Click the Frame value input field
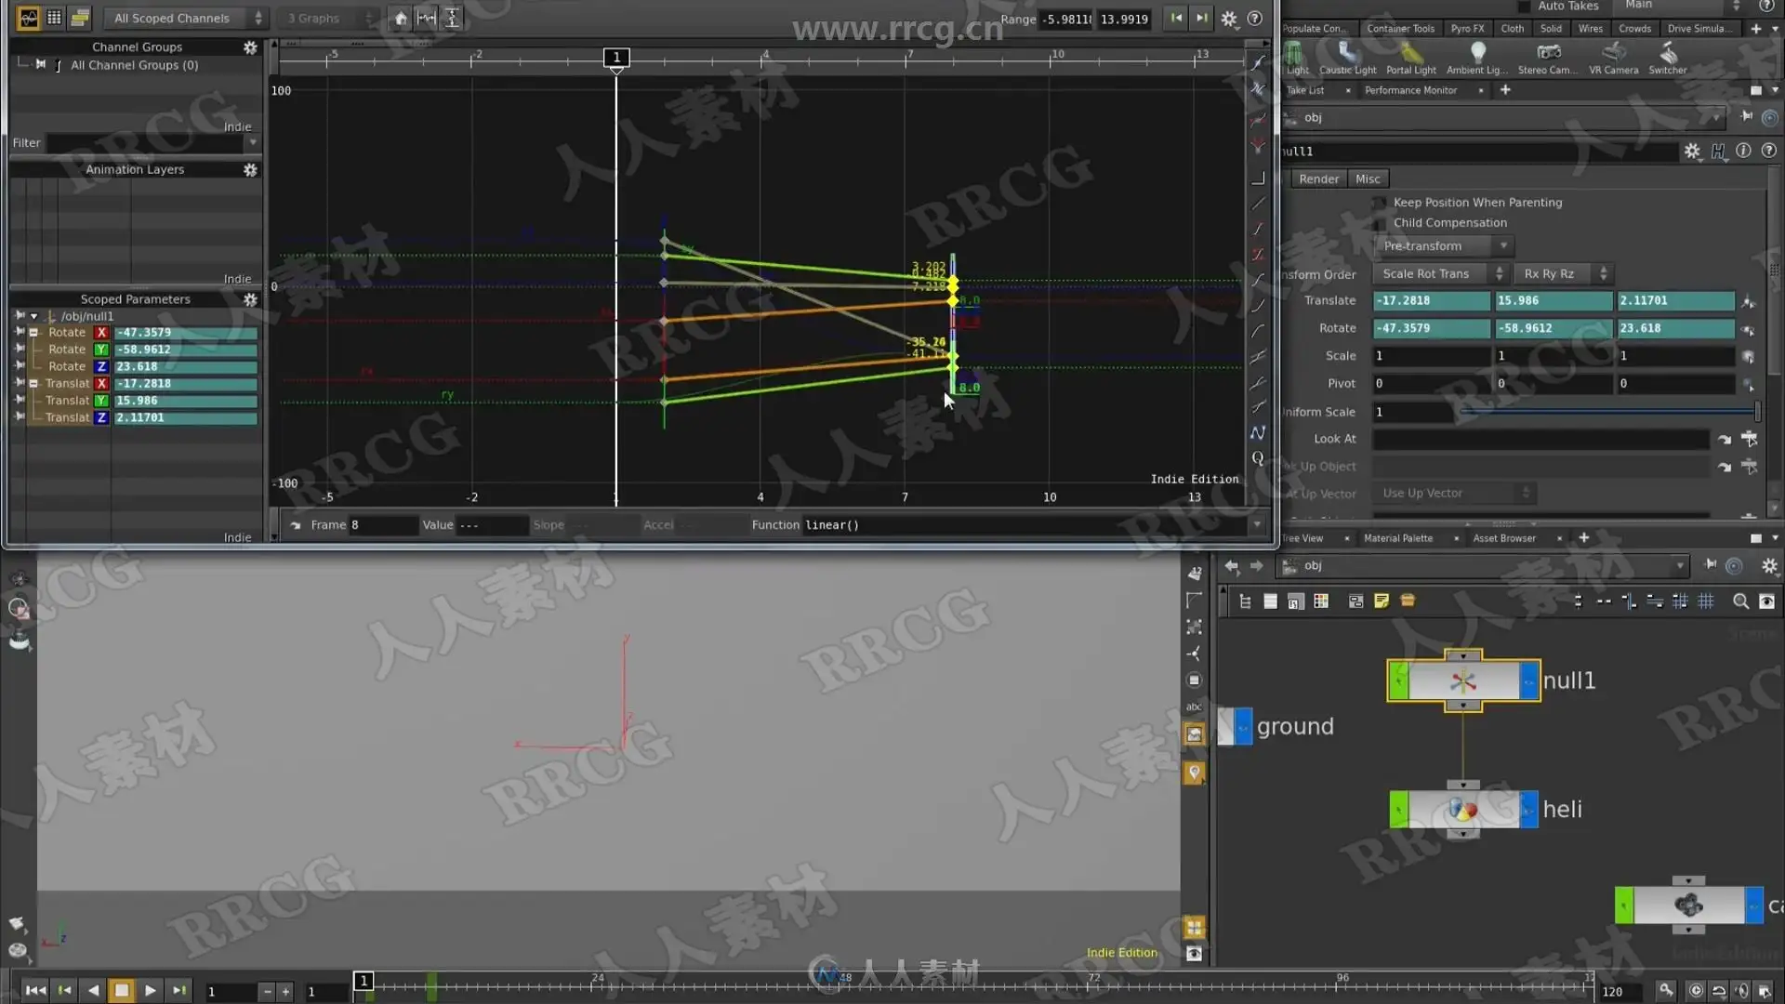Screen dimensions: 1785x1004 [x=383, y=525]
